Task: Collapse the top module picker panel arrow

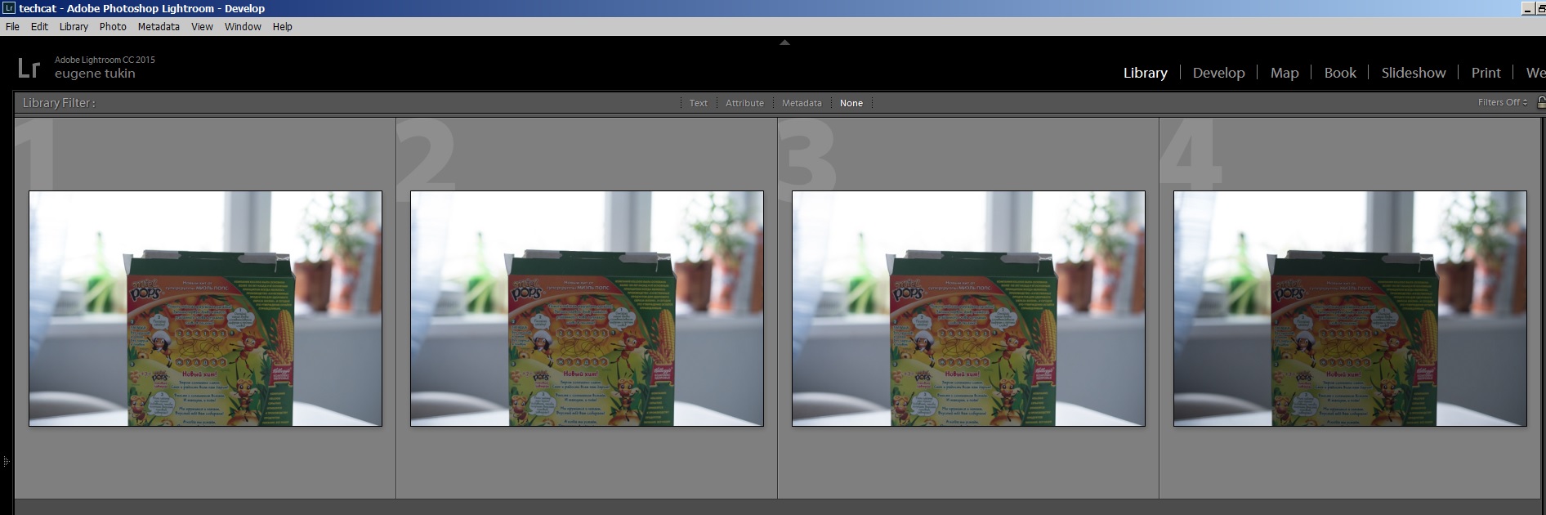Action: pos(784,43)
